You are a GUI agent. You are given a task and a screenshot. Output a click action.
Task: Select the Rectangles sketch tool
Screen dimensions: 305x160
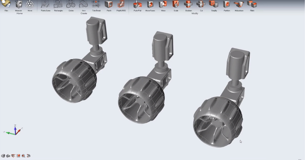[x=58, y=4]
